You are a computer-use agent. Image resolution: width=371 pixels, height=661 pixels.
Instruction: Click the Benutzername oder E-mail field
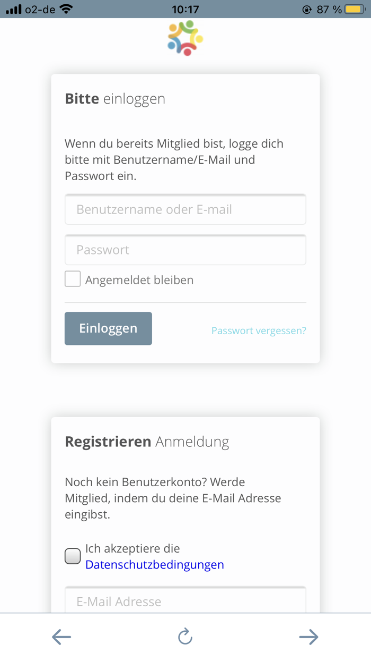[x=185, y=209]
